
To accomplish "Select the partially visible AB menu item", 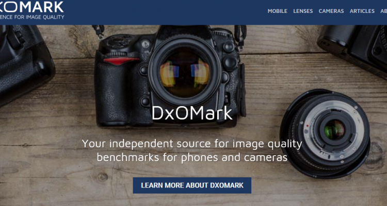I will pos(383,11).
